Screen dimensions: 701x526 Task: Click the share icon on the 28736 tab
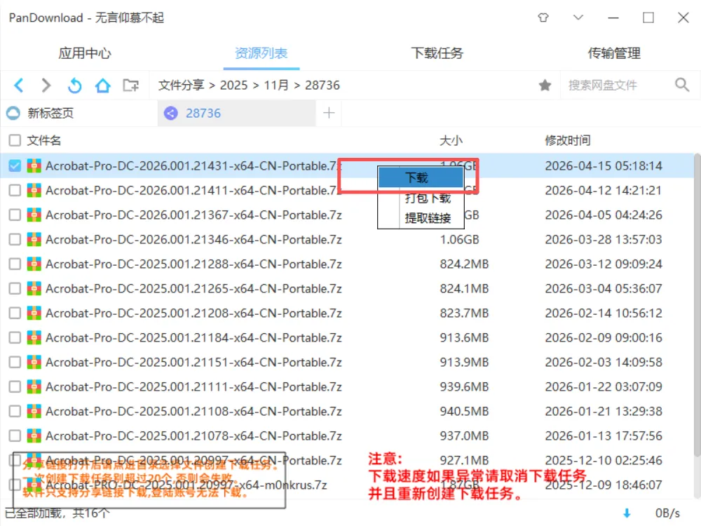click(171, 113)
